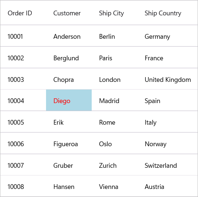198x197 pixels.
Task: Click the Madrid ship city cell
Action: [x=114, y=100]
